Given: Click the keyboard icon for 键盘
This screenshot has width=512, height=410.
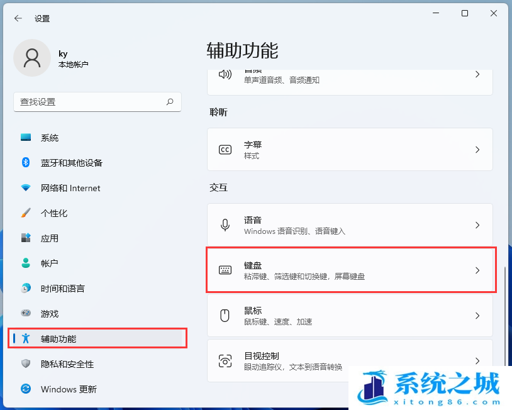Looking at the screenshot, I should [225, 270].
